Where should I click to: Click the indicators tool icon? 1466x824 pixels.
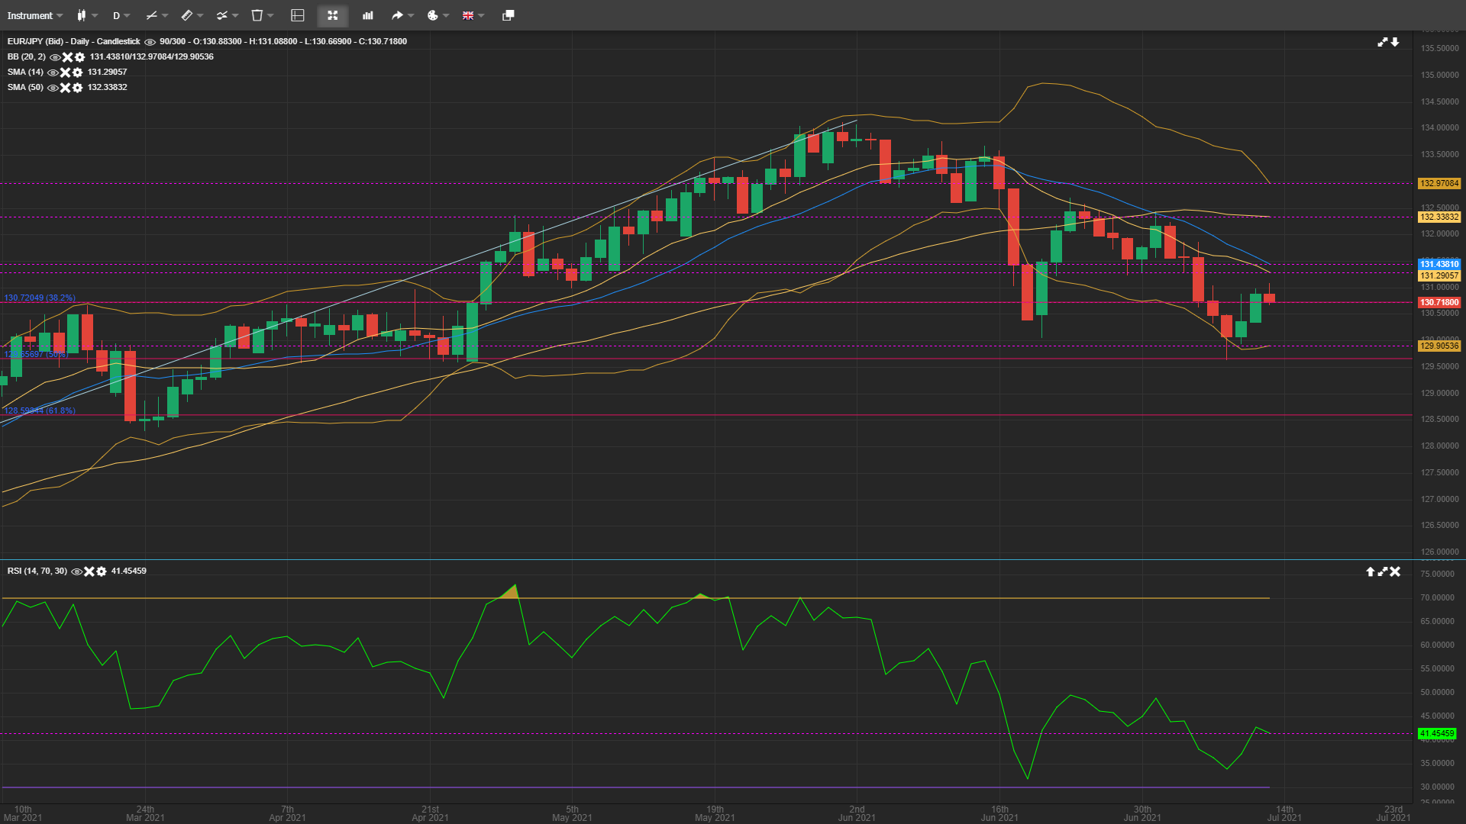221,15
